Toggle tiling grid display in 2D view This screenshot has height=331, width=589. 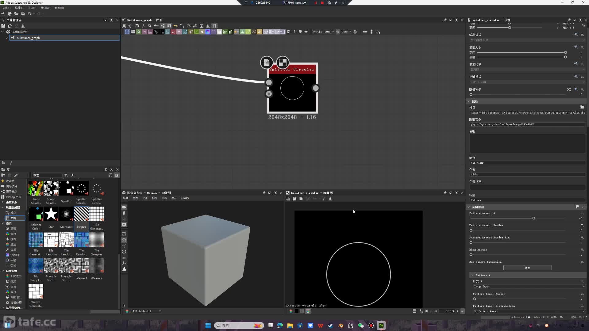[414, 311]
